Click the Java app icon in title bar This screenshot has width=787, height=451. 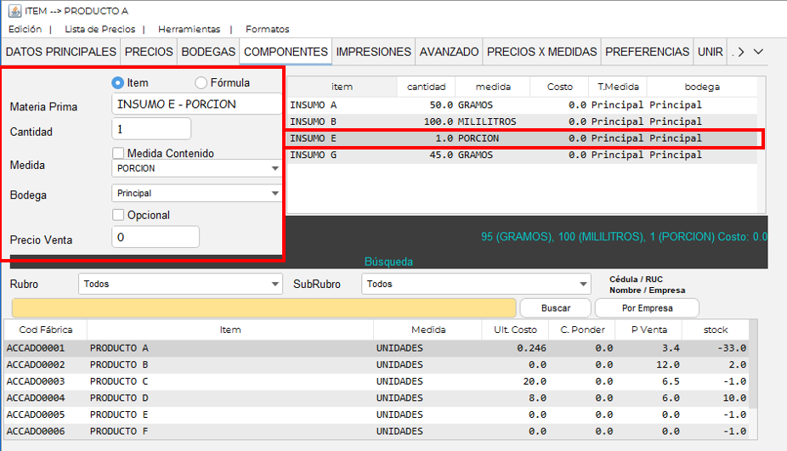(14, 10)
